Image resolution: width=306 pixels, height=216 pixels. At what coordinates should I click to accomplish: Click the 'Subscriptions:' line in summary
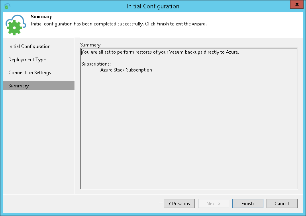[x=96, y=64]
